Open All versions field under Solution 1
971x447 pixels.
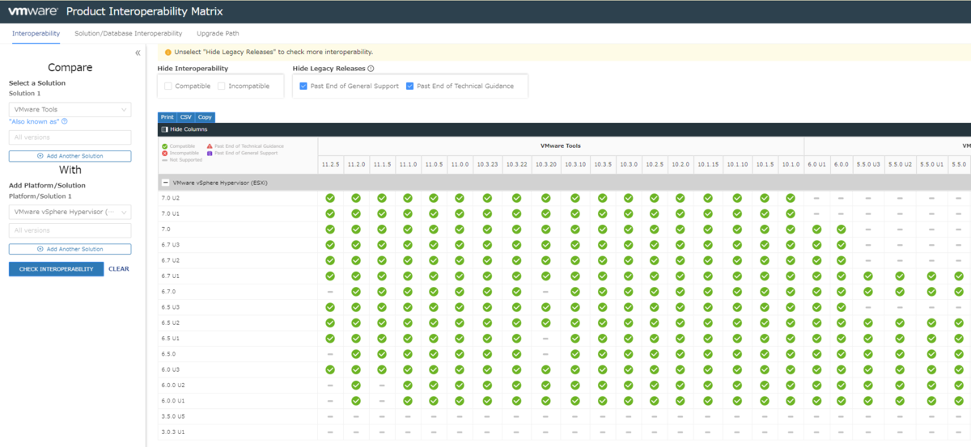(70, 137)
